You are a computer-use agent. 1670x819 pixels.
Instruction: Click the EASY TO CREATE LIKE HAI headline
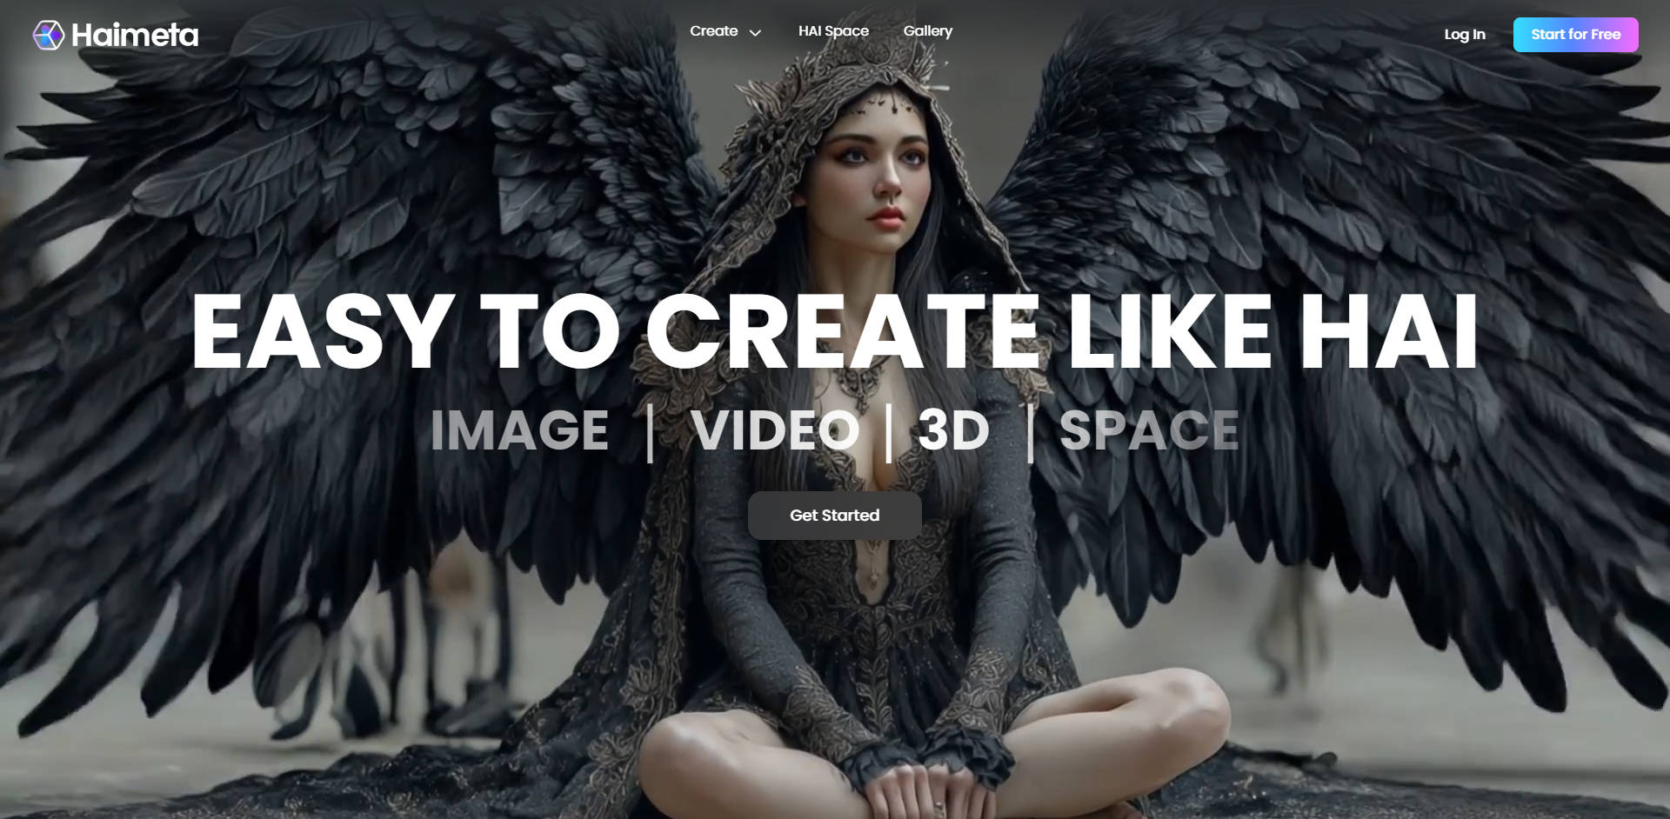coord(834,331)
